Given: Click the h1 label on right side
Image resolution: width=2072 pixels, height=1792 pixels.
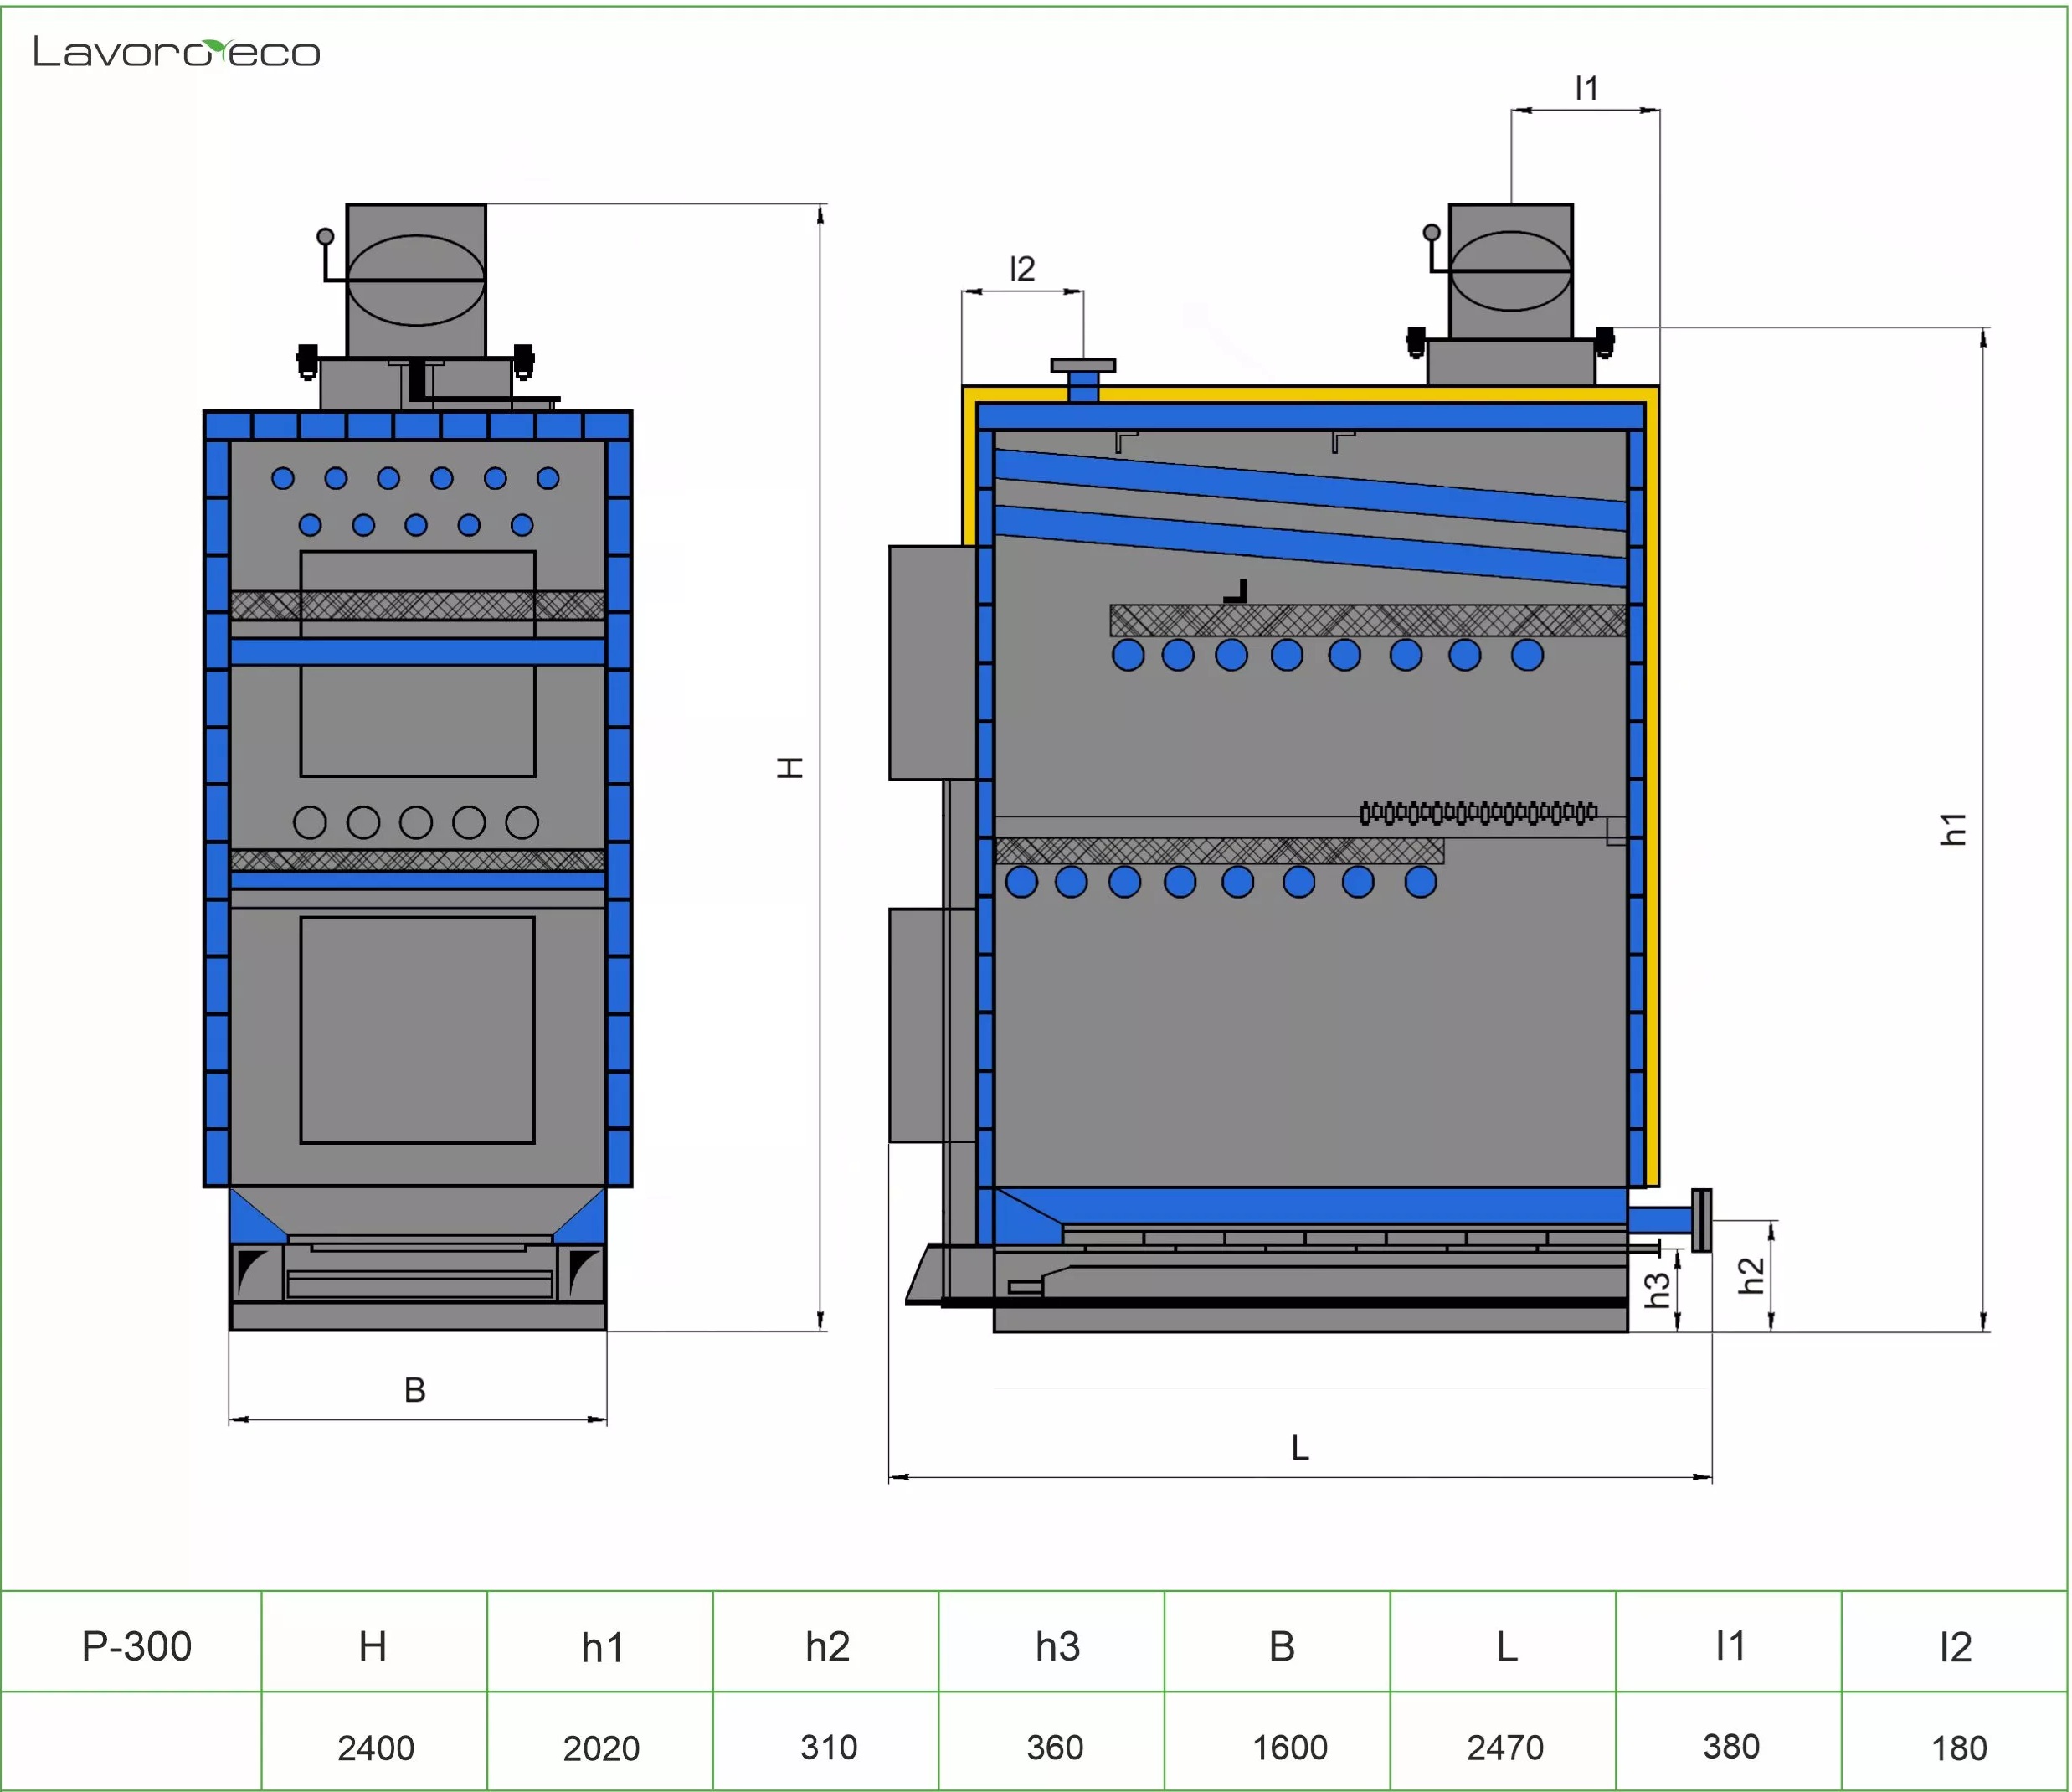Looking at the screenshot, I should (x=1953, y=829).
